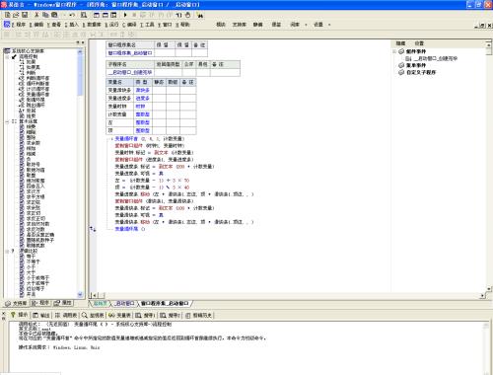
Task: Click the Open file toolbar icon
Action: click(16, 15)
